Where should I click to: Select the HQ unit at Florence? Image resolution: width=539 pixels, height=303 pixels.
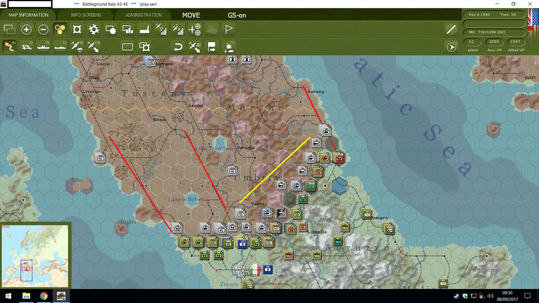[150, 61]
